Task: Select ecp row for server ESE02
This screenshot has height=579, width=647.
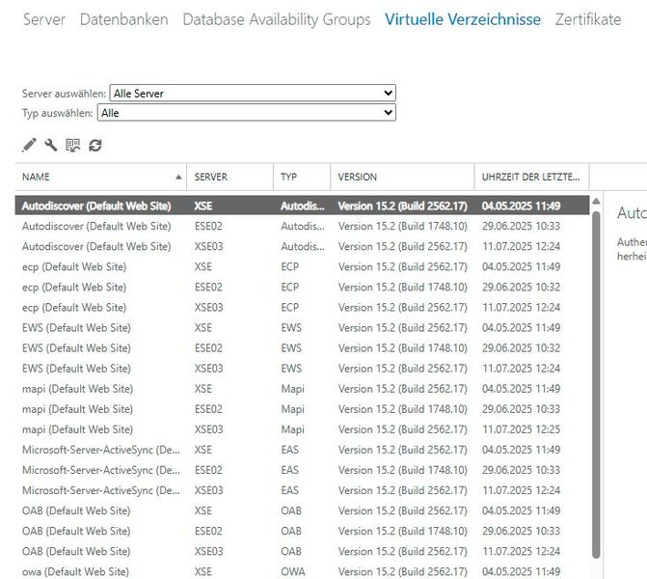Action: 303,287
